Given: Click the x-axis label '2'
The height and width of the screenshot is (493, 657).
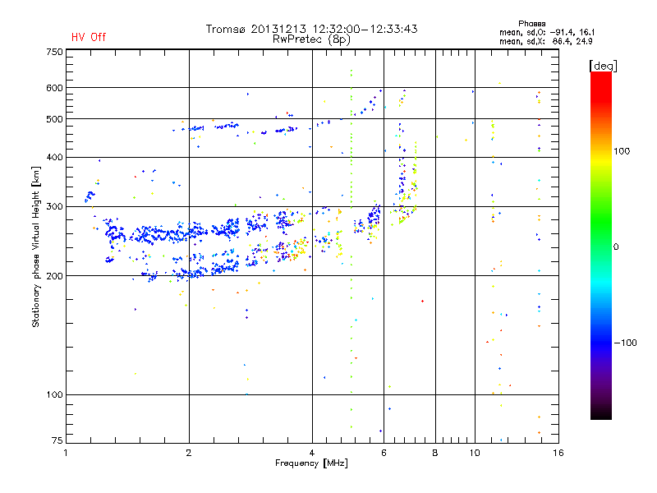Looking at the screenshot, I should pyautogui.click(x=189, y=453).
